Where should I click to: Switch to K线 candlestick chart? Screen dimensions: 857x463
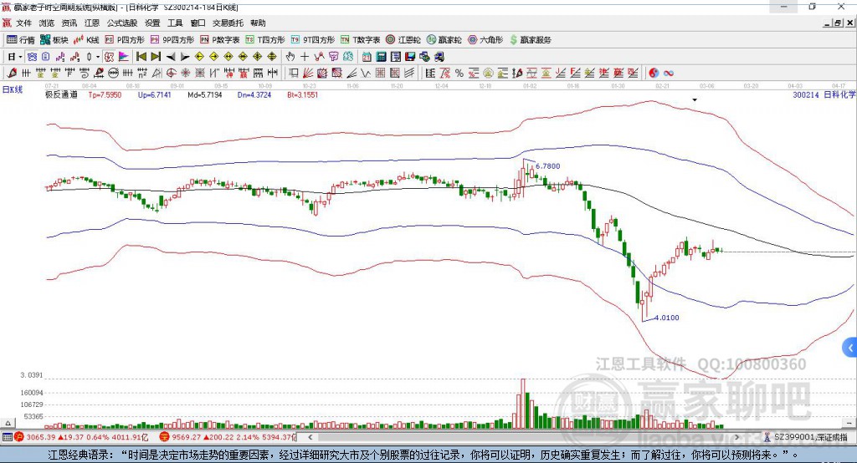[x=86, y=40]
